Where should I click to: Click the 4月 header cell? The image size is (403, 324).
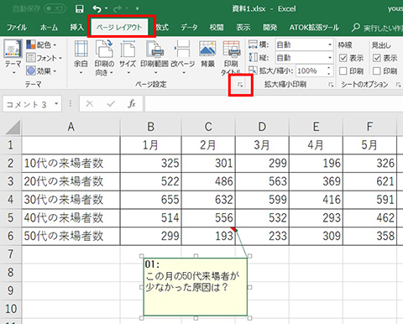click(x=316, y=145)
